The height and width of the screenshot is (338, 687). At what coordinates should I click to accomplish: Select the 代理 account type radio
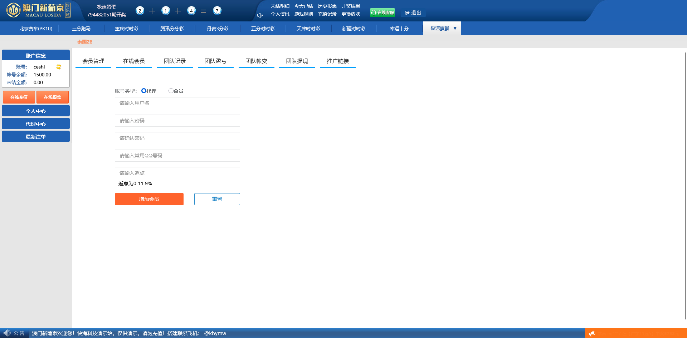click(x=144, y=91)
